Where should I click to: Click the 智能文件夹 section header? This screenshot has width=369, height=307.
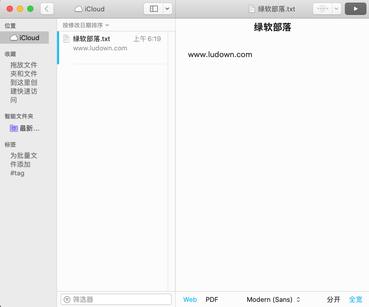[19, 116]
